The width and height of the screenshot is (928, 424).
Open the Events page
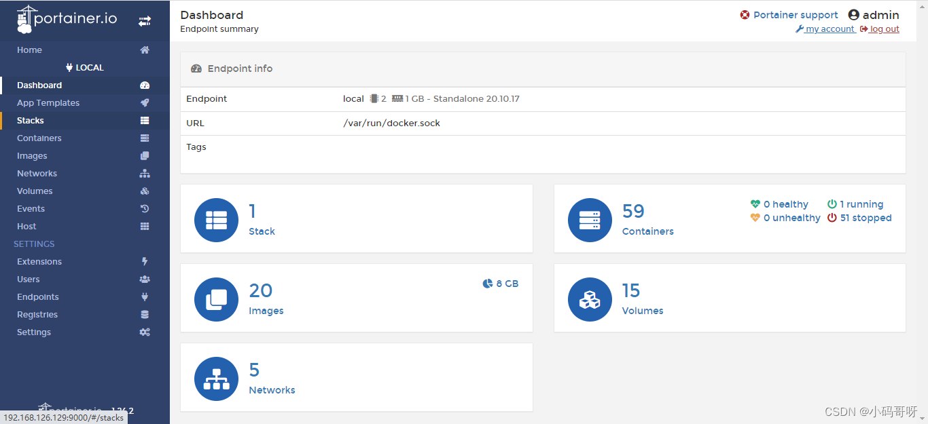pyautogui.click(x=31, y=209)
